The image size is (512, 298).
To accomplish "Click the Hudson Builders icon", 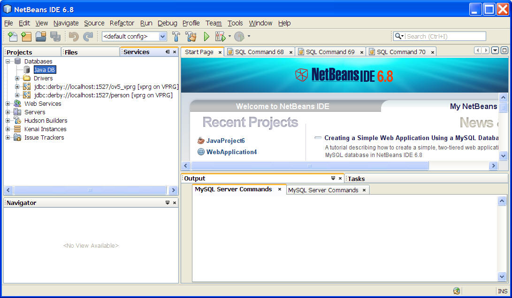I will [18, 121].
